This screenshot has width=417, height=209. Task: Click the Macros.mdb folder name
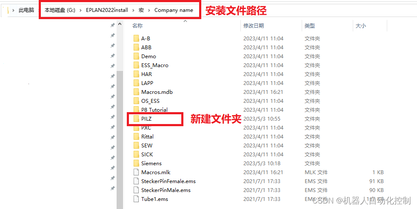[157, 92]
